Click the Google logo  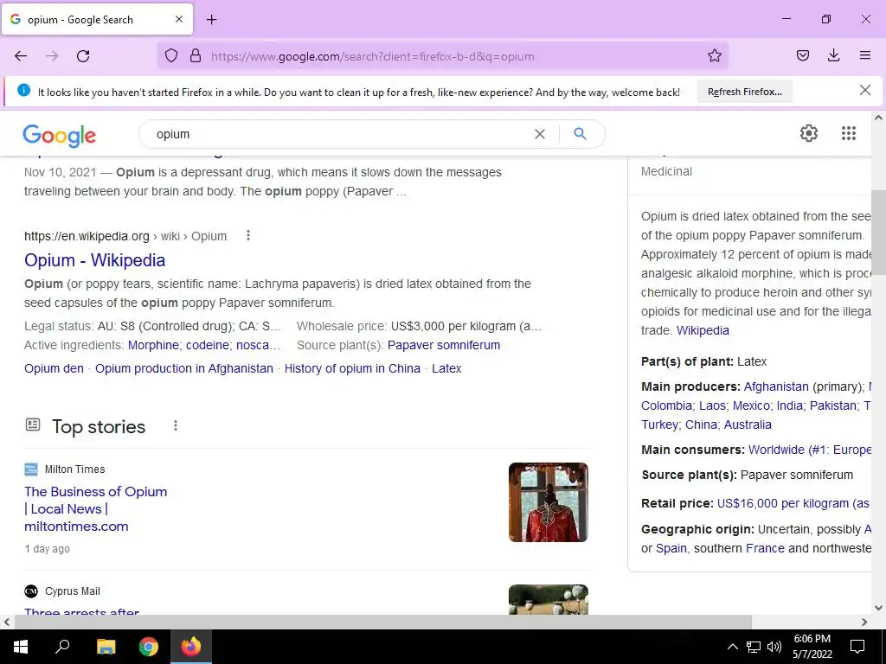[60, 136]
